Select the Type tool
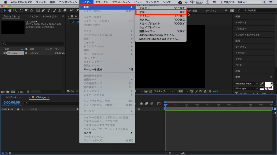 pos(48,10)
